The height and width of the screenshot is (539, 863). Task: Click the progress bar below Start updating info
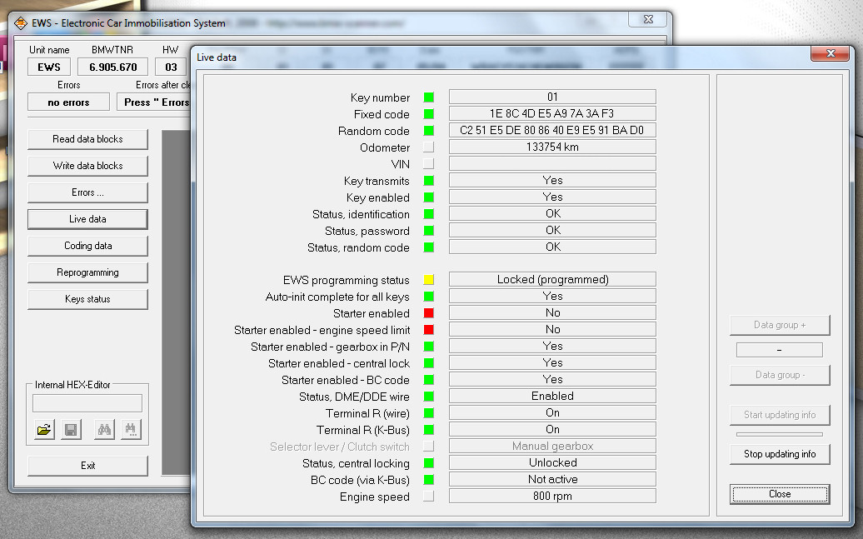point(780,434)
